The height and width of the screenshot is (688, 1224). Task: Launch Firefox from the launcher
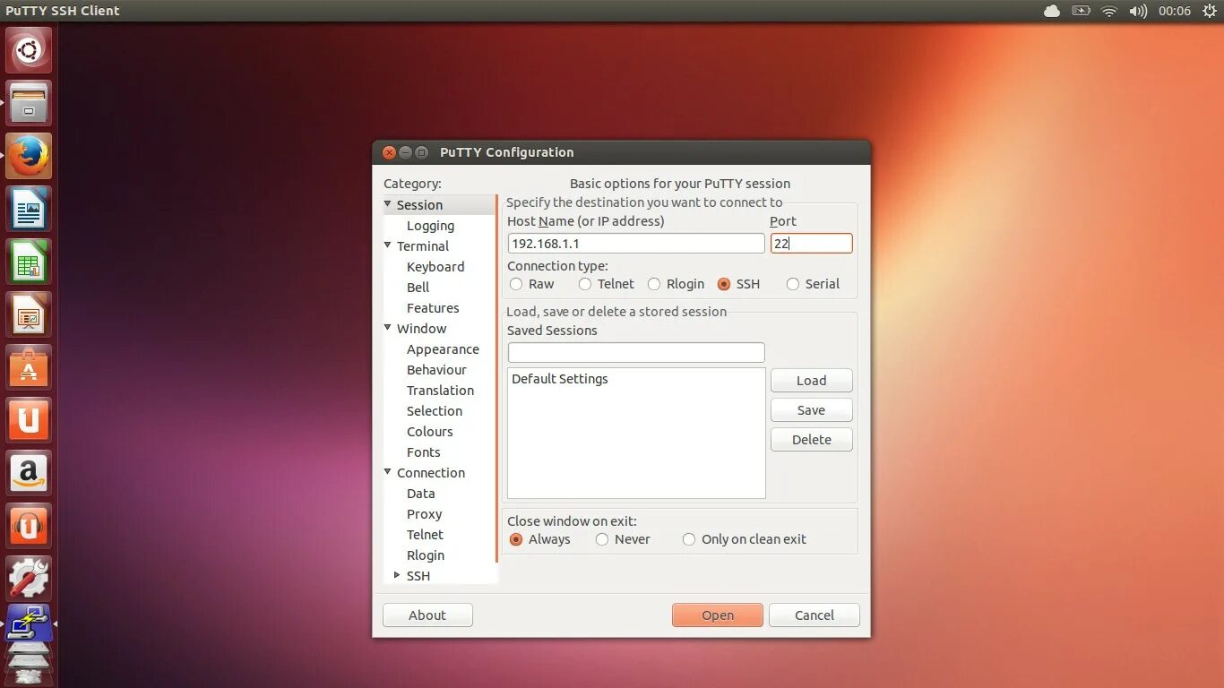(29, 156)
